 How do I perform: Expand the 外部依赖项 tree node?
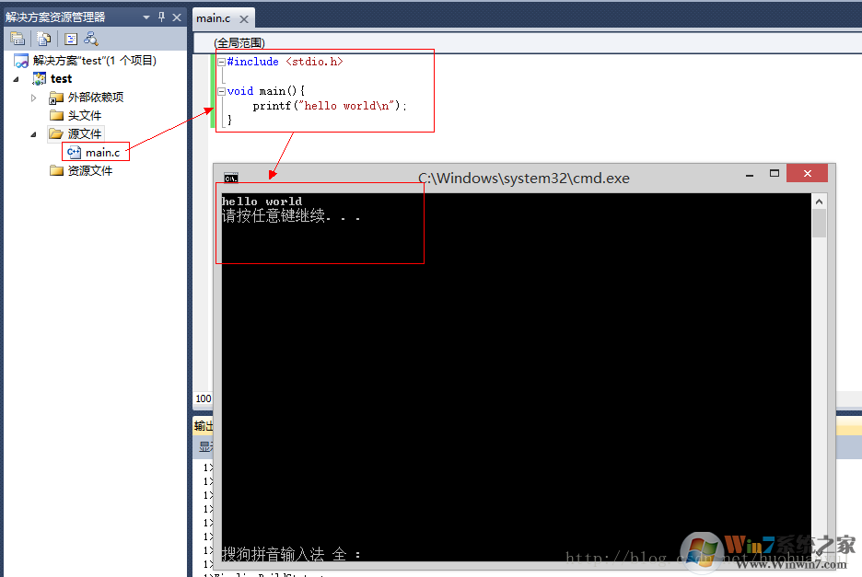(34, 97)
